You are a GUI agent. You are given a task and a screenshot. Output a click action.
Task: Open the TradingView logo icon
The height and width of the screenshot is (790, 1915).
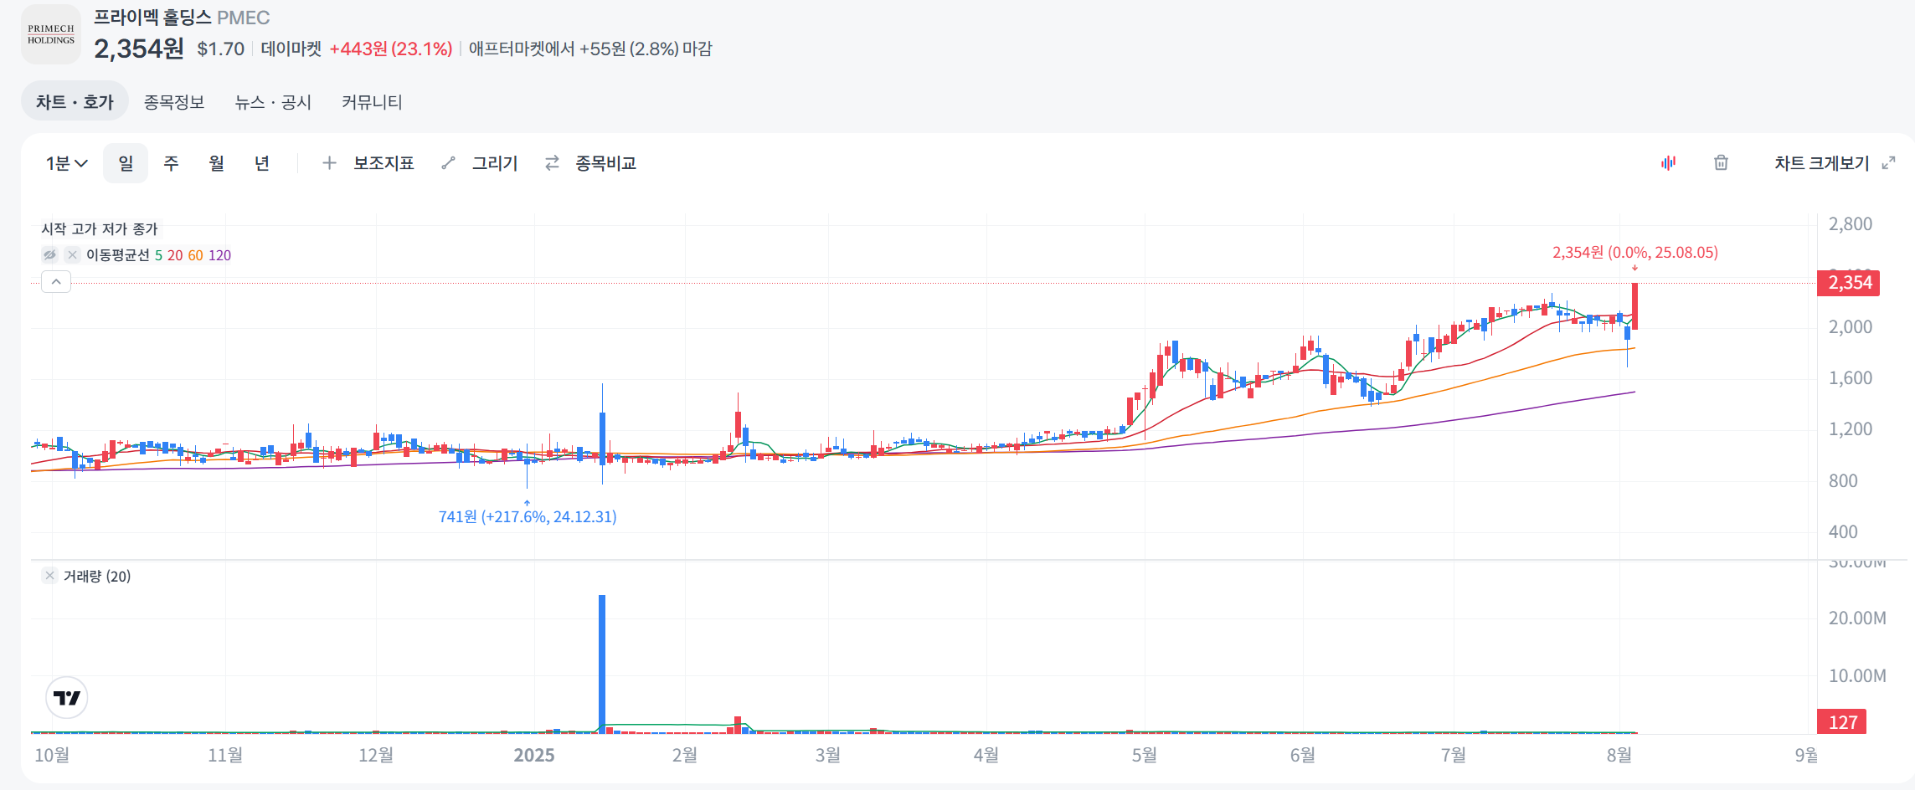(67, 698)
